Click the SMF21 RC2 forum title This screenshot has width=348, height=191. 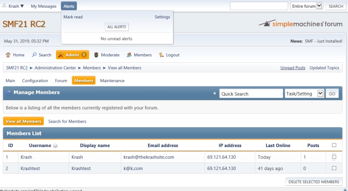(x=24, y=24)
